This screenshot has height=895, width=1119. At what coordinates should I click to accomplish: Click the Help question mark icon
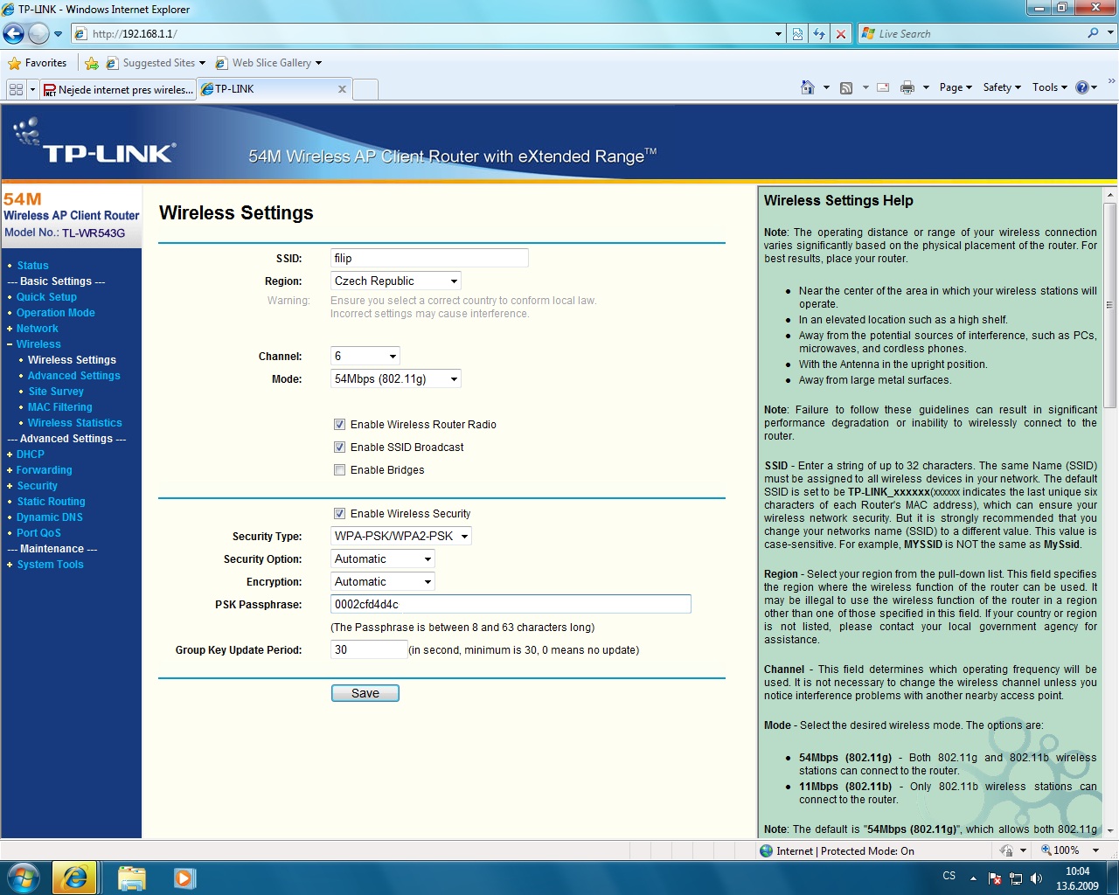click(x=1082, y=87)
